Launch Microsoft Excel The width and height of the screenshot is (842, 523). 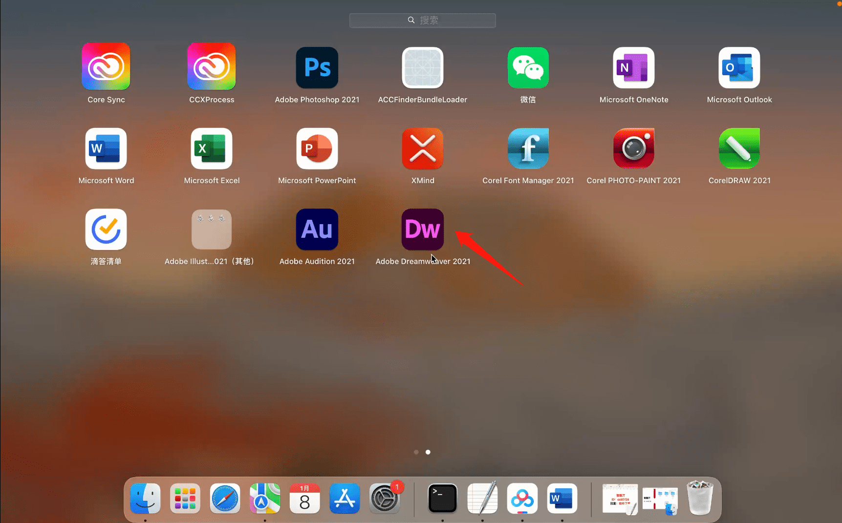(212, 148)
